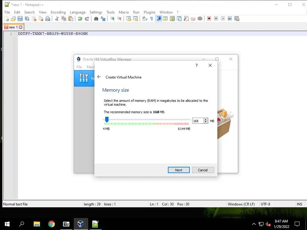Click line 1 product key text in editor
Viewport: 307px width, 230px height.
coord(53,34)
